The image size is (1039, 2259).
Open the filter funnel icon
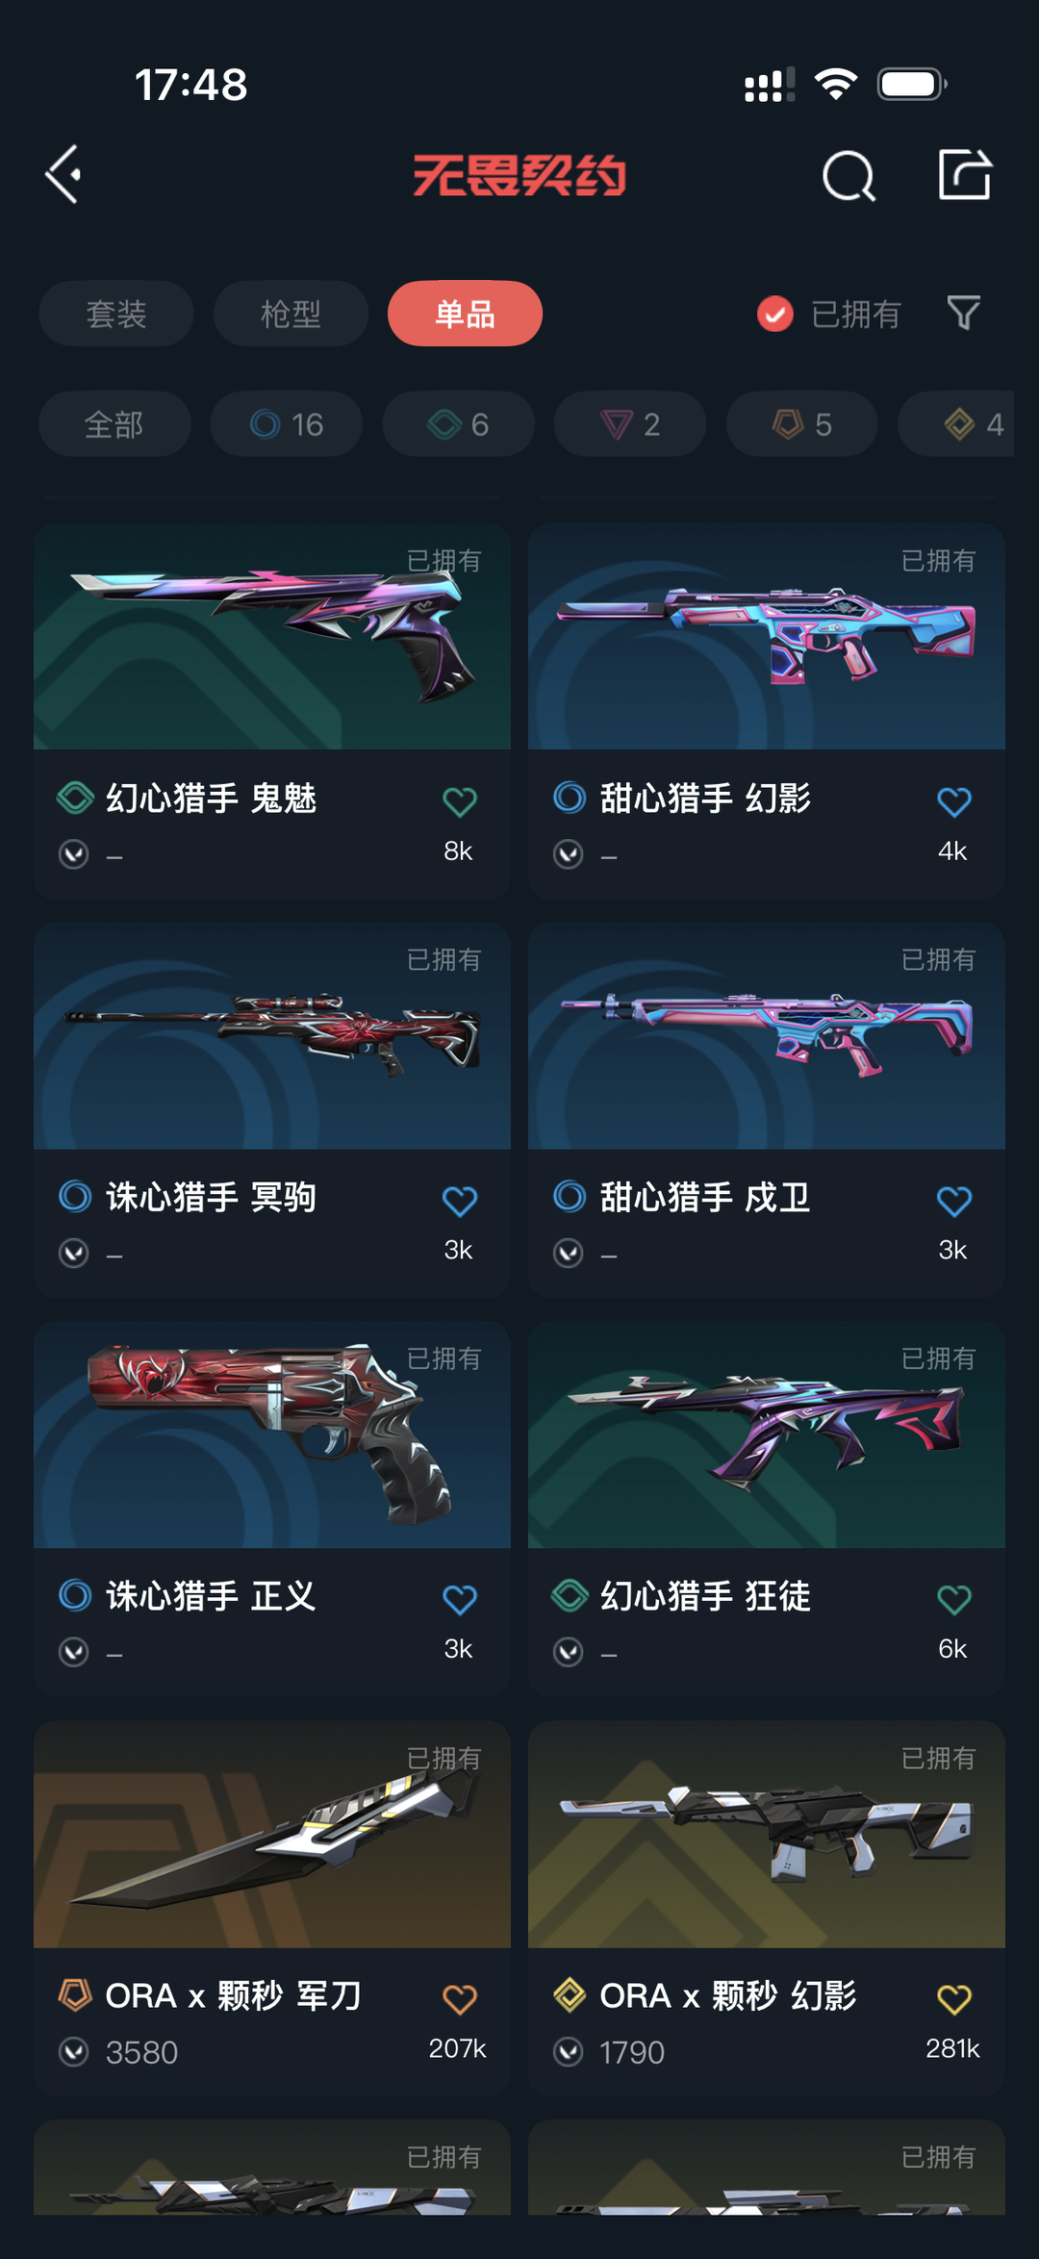click(964, 313)
